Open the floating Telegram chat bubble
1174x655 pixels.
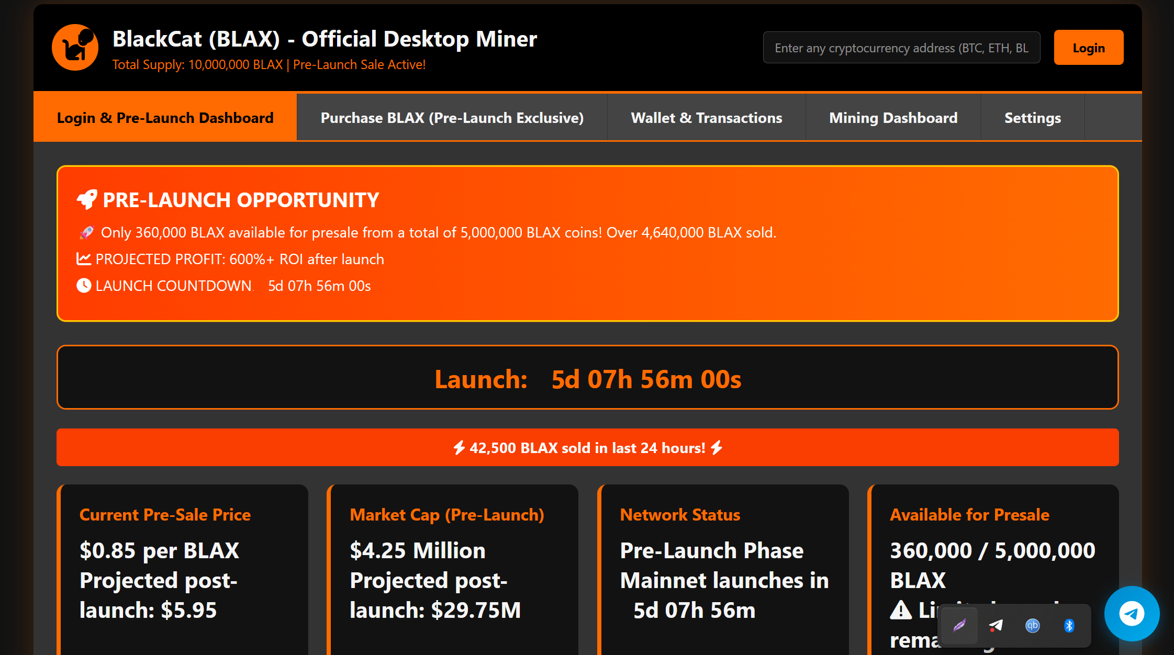tap(1132, 614)
